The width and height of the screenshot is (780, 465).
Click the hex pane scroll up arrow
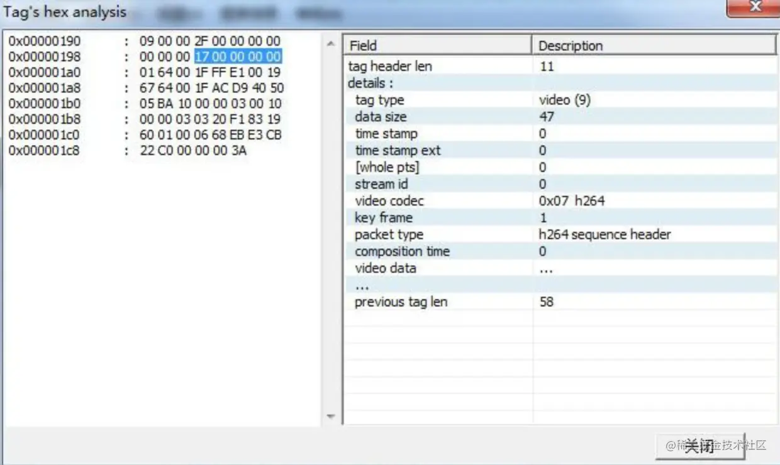[331, 44]
